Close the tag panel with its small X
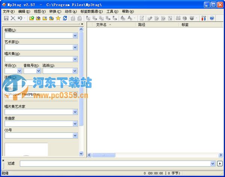Image resolution: width=225 pixels, height=177 pixels. point(82,24)
